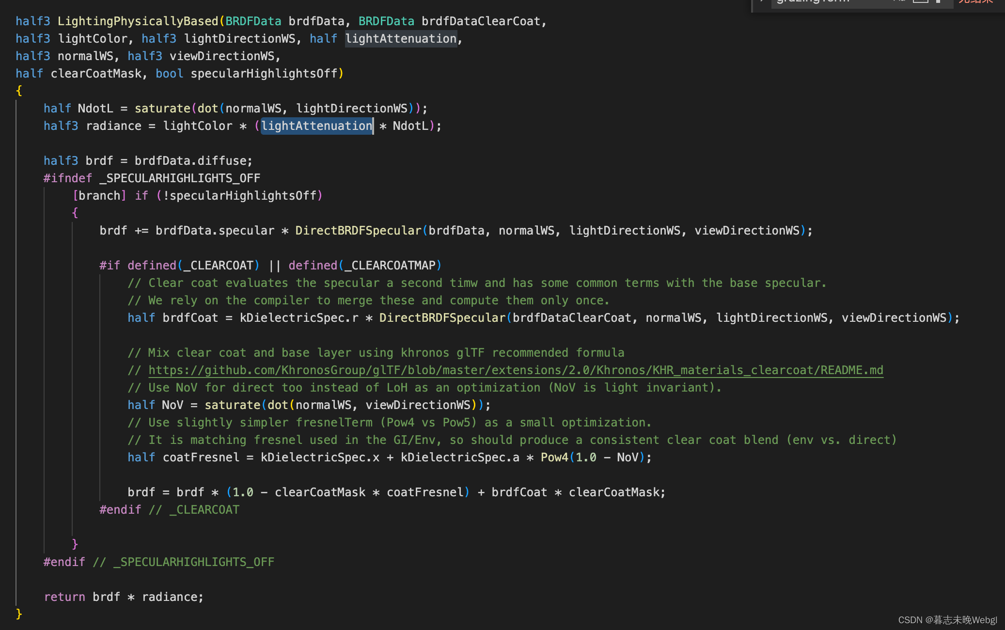1005x630 pixels.
Task: Click highlighted lightAttenuation in the parameter list
Action: tap(401, 39)
